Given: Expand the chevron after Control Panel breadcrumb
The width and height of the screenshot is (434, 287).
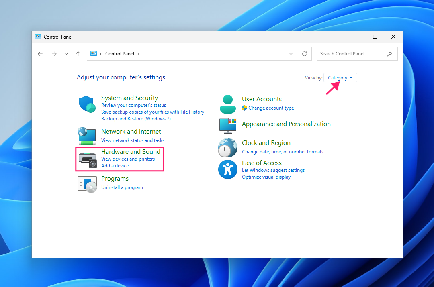Looking at the screenshot, I should (139, 54).
